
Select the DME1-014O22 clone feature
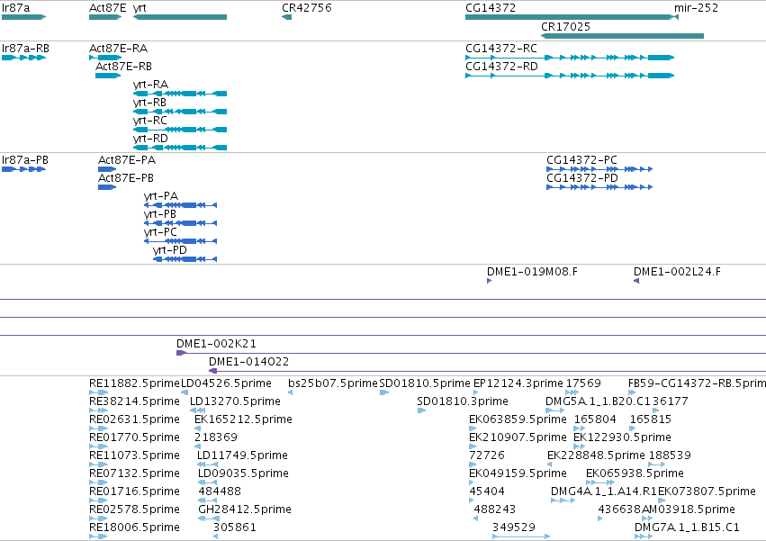(x=487, y=371)
